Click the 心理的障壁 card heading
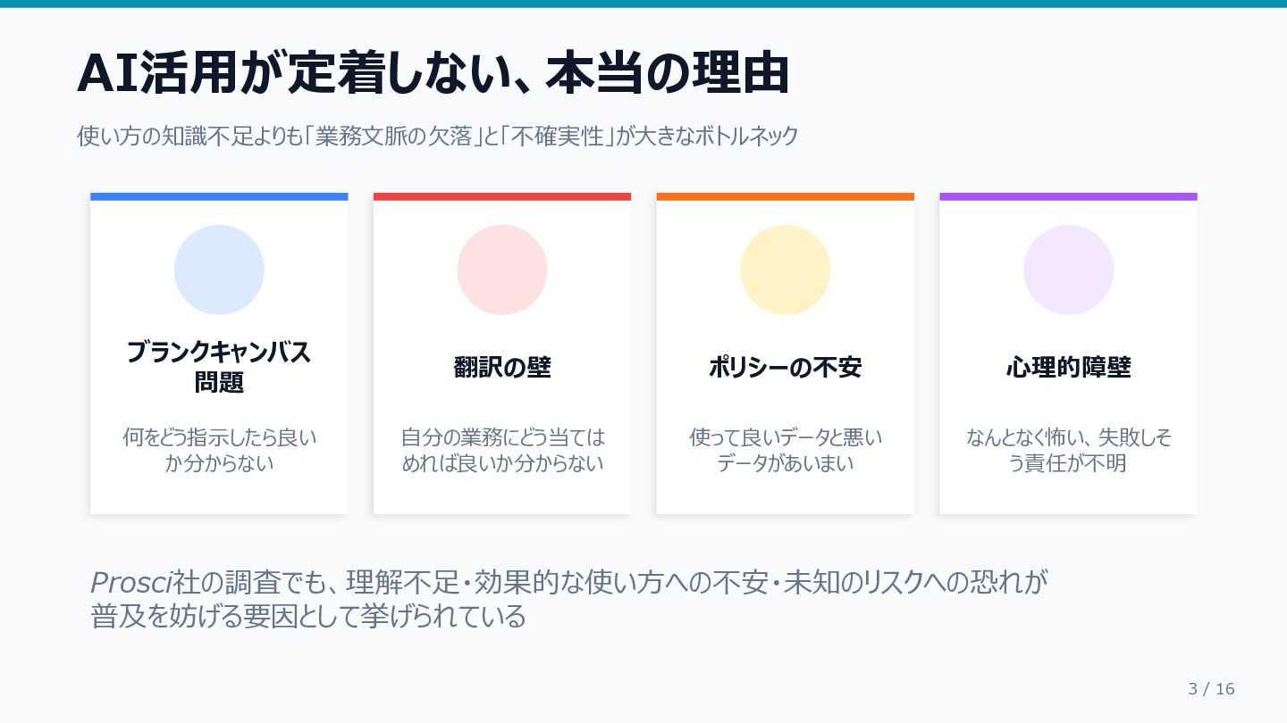 [1068, 367]
